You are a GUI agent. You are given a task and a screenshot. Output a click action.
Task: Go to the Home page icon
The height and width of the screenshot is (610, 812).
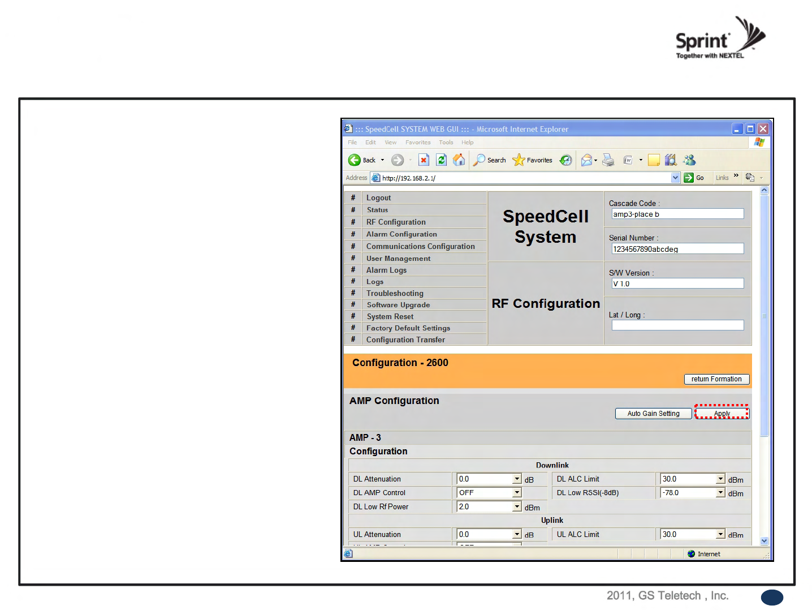pyautogui.click(x=459, y=160)
